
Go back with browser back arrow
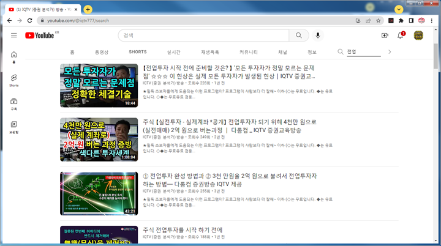click(x=10, y=21)
